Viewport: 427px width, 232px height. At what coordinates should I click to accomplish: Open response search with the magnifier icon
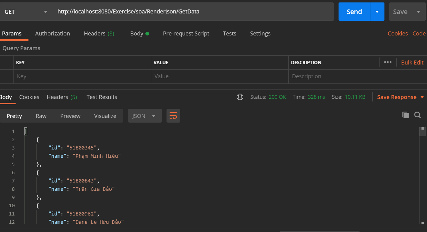pos(418,115)
